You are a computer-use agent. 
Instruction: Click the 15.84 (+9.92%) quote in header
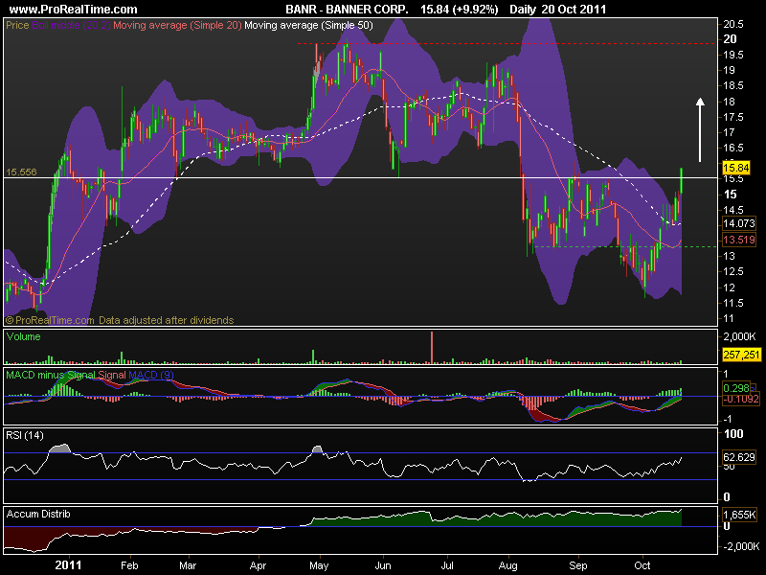coord(460,10)
